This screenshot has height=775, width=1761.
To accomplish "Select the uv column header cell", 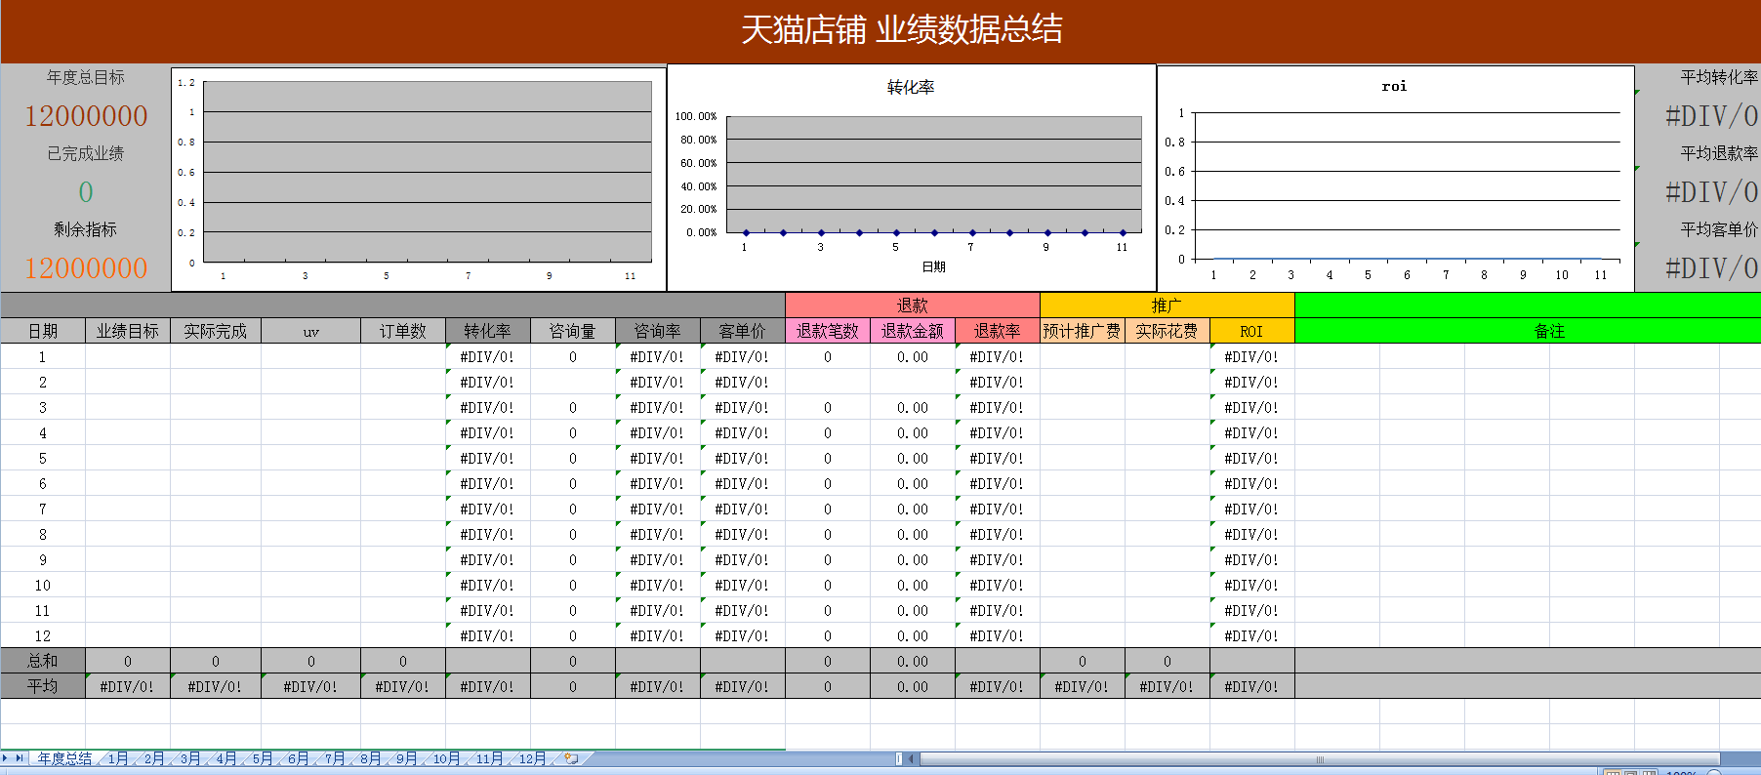I will pyautogui.click(x=310, y=331).
